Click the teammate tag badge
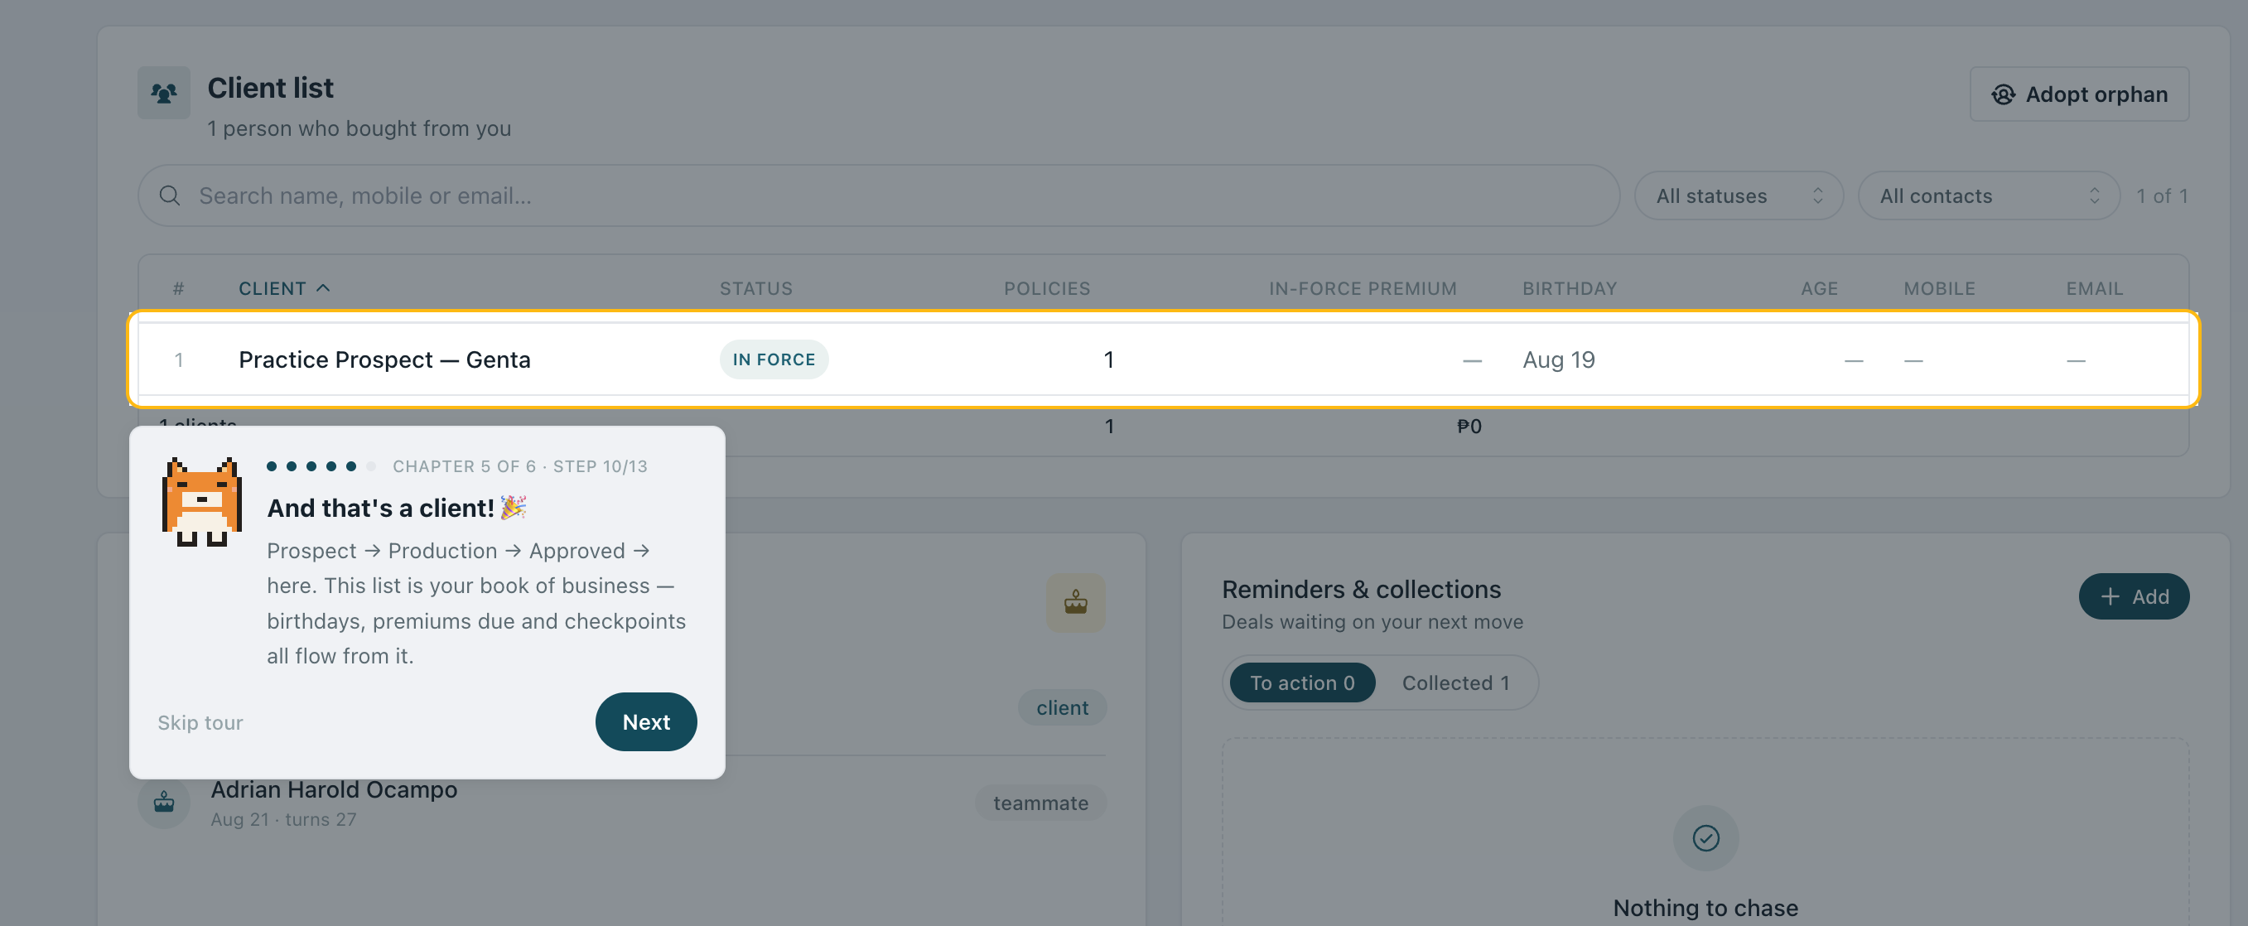This screenshot has width=2248, height=926. pos(1040,802)
